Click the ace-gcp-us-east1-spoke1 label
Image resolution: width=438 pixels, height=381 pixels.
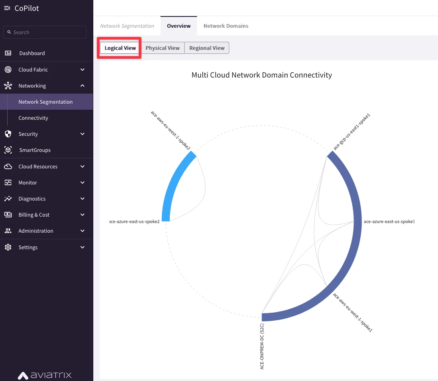[352, 131]
